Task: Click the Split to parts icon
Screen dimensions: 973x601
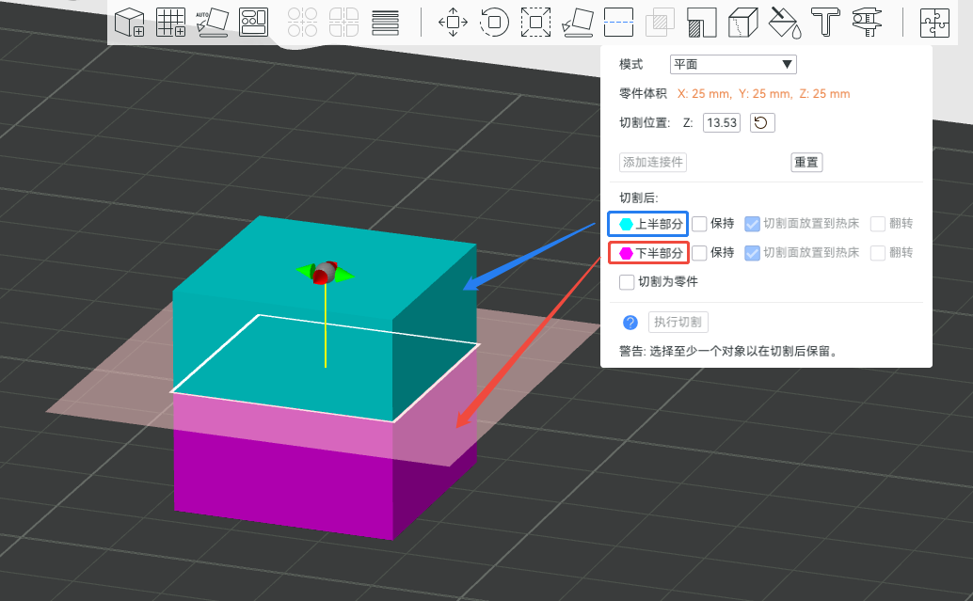Action: [x=343, y=23]
